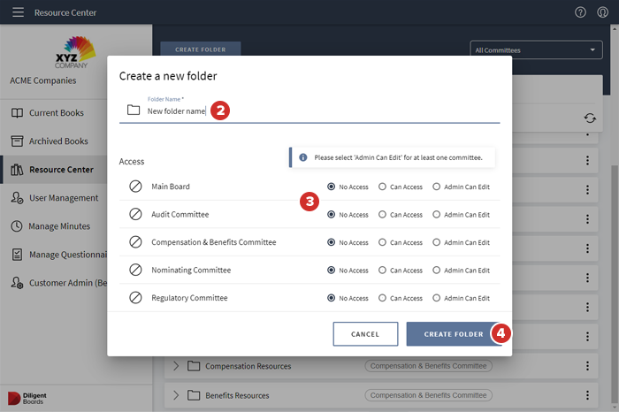The width and height of the screenshot is (619, 412).
Task: Go to Current Books
Action: [56, 113]
